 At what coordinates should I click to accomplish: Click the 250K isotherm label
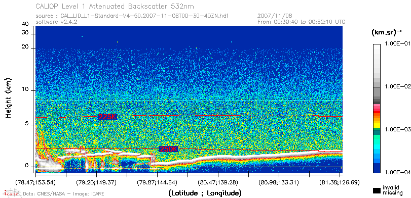click(x=169, y=149)
